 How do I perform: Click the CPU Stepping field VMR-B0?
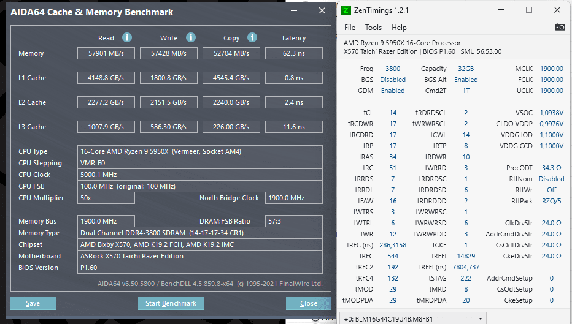tap(200, 163)
